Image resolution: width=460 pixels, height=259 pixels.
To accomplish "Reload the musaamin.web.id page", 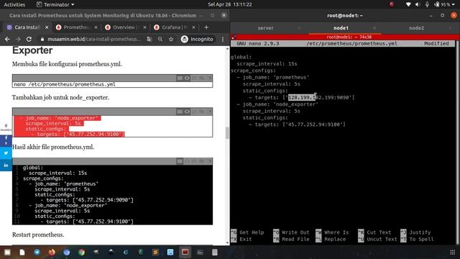I will point(29,39).
